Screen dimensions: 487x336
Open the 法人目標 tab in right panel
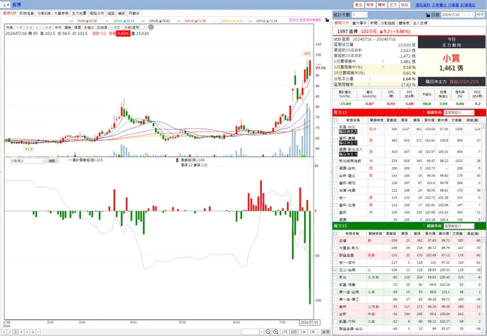(420, 23)
